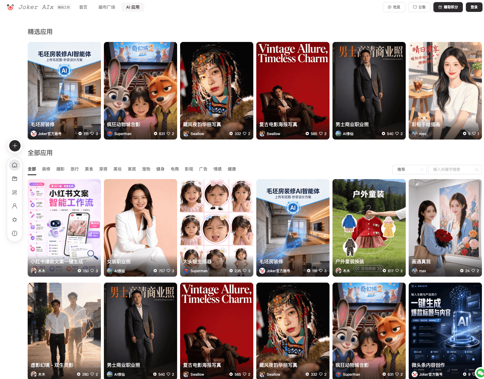Open the user profile icon in sidebar
The image size is (484, 379).
[x=15, y=206]
